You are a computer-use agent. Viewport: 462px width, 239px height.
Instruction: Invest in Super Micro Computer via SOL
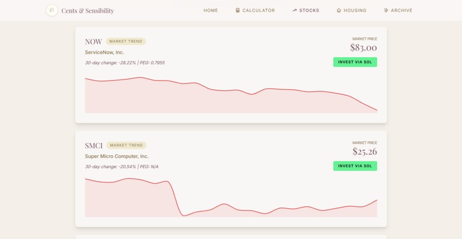point(355,166)
